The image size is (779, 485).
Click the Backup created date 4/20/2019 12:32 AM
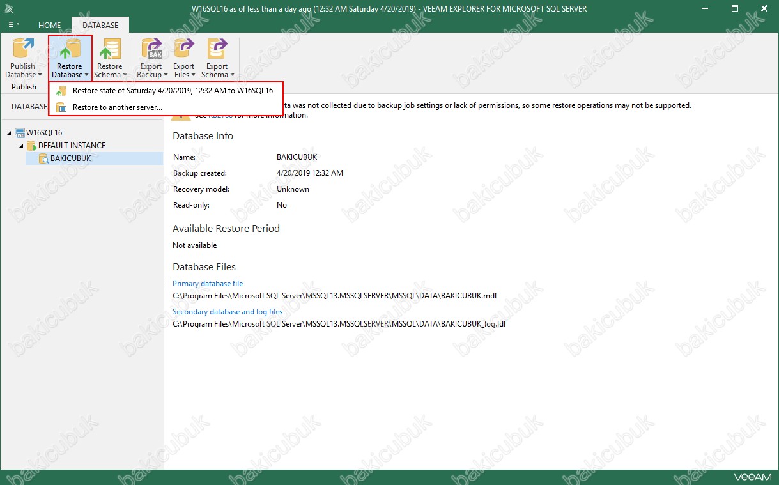pos(310,173)
